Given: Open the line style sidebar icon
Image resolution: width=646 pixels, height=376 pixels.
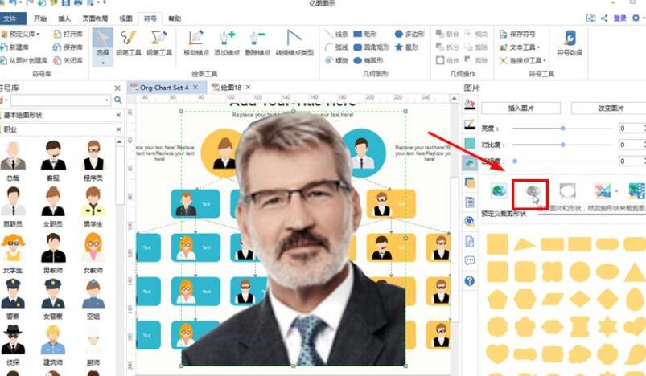Looking at the screenshot, I should click(x=470, y=124).
